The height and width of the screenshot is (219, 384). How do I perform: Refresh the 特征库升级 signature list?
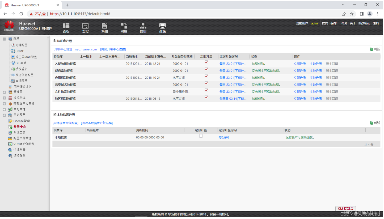[375, 49]
